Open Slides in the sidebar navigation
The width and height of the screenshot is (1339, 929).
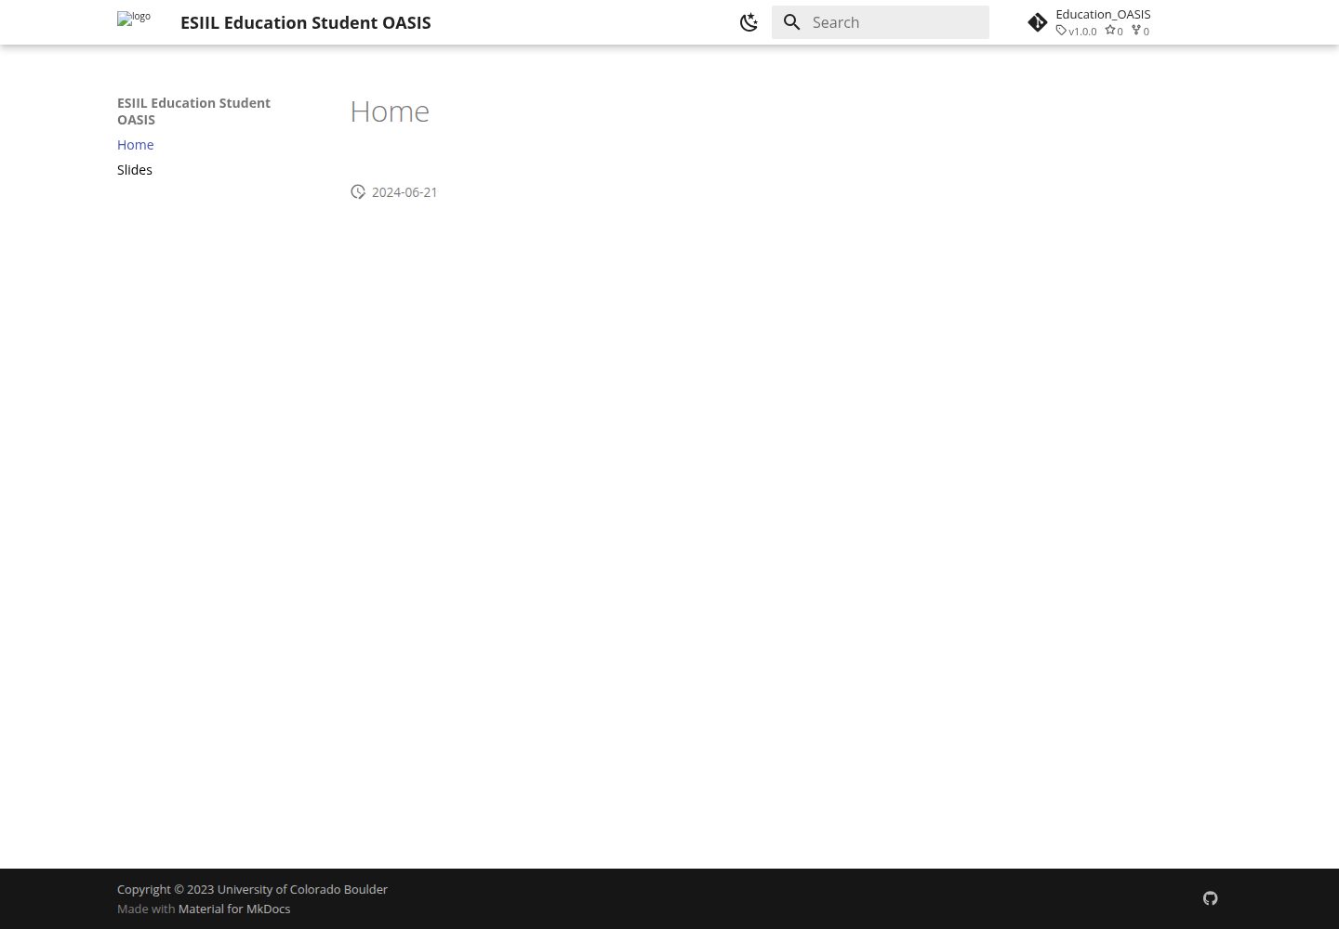click(135, 170)
